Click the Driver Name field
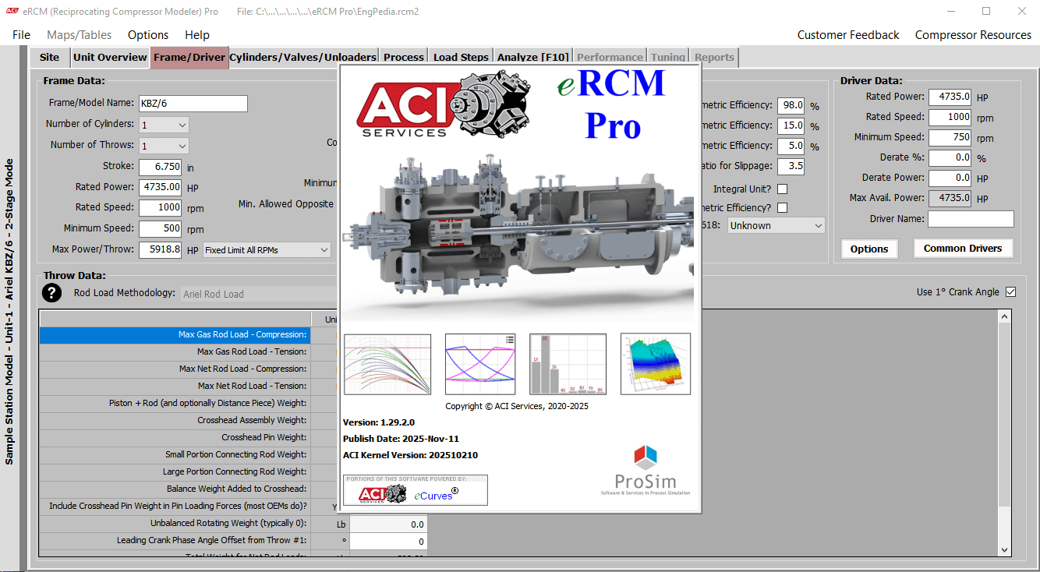The image size is (1040, 572). 971,219
